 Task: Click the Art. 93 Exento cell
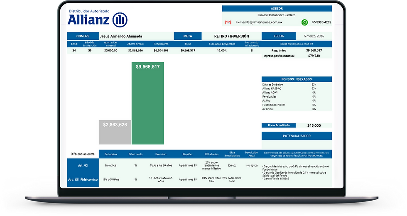232,165
